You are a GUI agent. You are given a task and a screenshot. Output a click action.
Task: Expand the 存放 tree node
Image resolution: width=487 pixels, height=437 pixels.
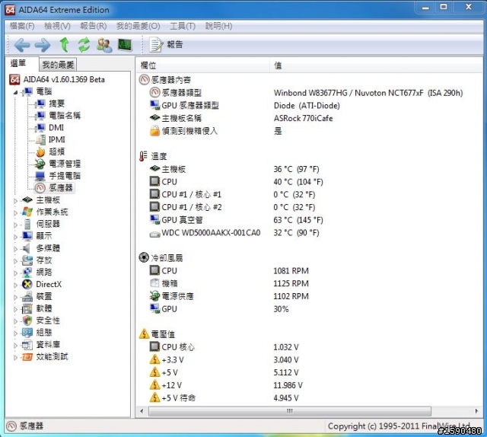(x=15, y=261)
